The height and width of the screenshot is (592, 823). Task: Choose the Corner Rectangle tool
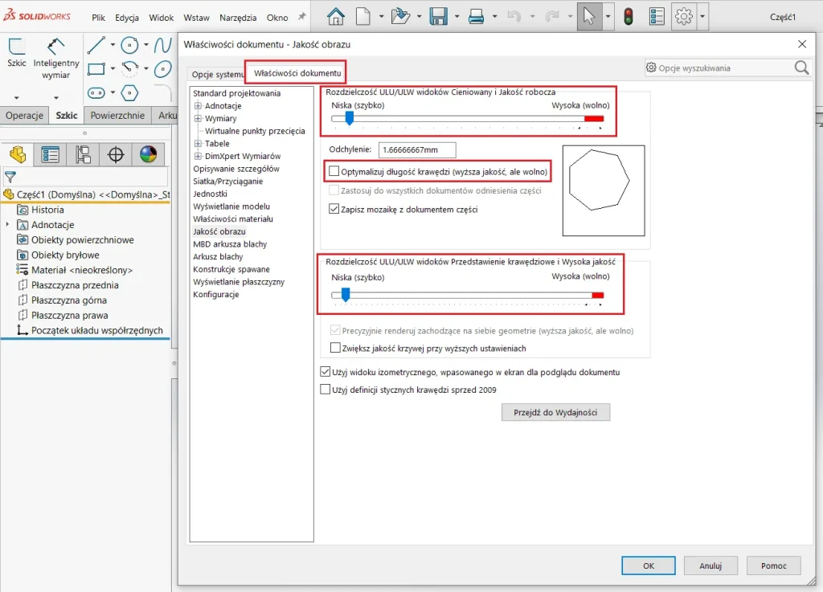click(x=96, y=69)
